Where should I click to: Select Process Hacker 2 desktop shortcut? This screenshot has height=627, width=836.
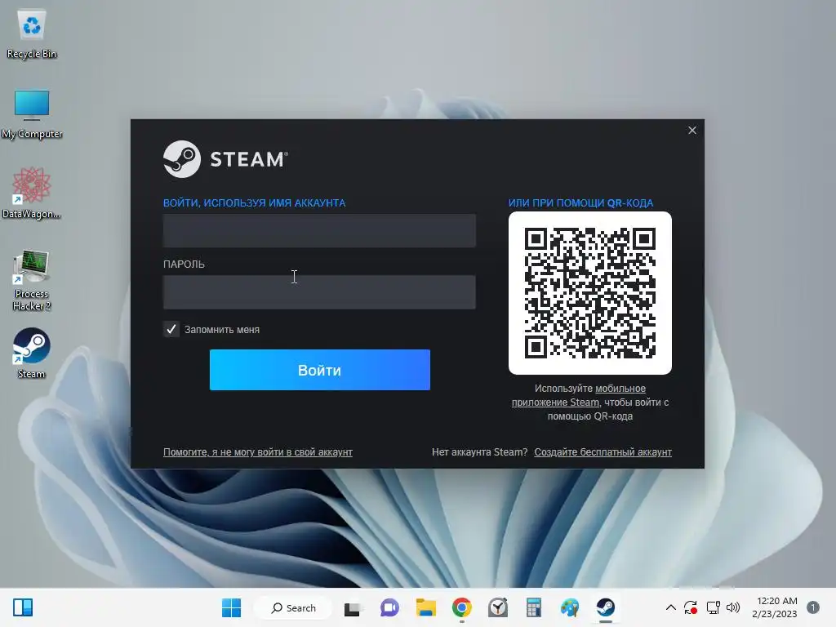[32, 280]
